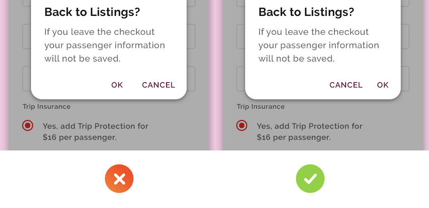Click the right dialog's "Back to Listings?" title
The height and width of the screenshot is (208, 429).
click(x=306, y=12)
